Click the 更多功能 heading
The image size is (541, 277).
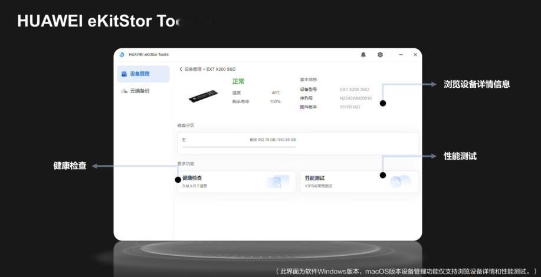tap(186, 164)
